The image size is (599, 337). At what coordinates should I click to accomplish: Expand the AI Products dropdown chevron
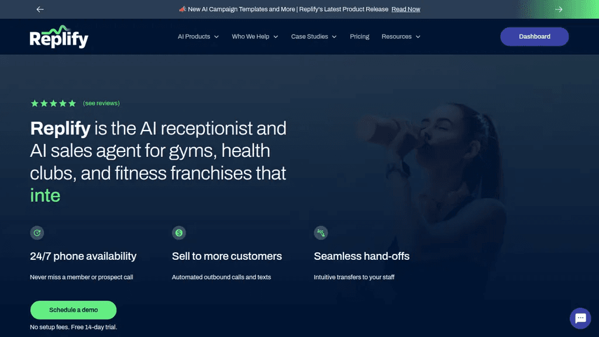click(216, 37)
